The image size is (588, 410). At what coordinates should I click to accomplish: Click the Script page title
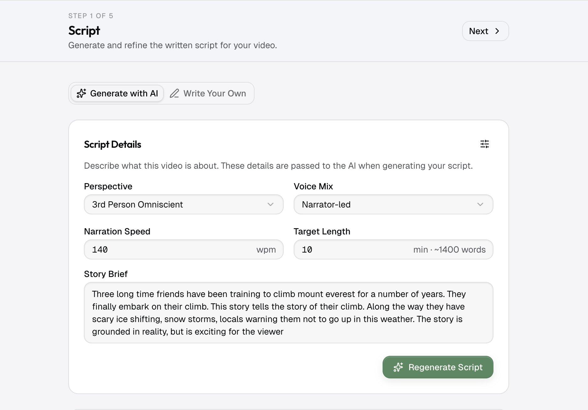click(84, 30)
